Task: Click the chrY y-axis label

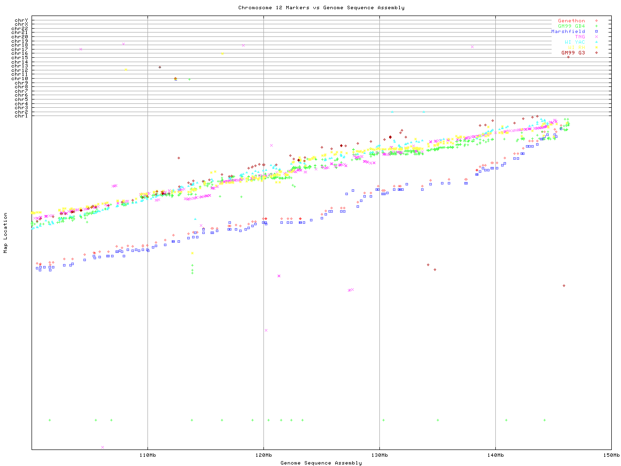Action: tap(21, 20)
